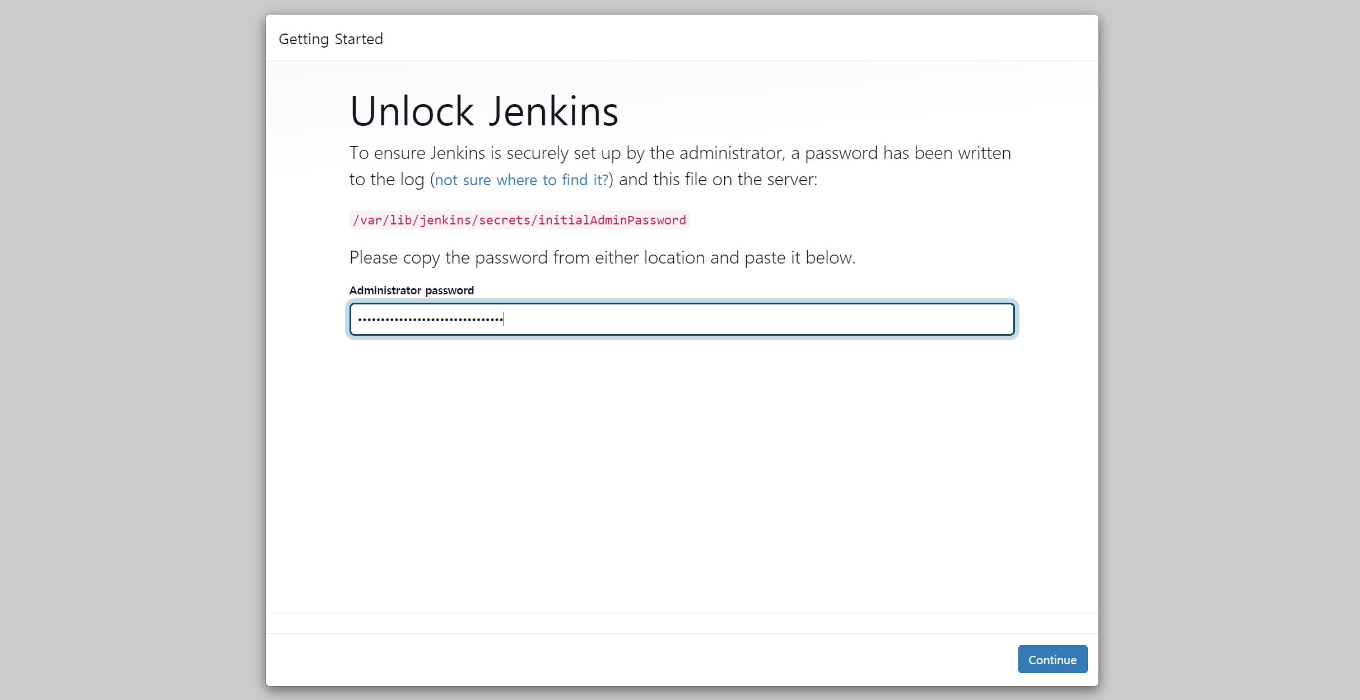This screenshot has height=700, width=1360.
Task: Click the masked password dots in the field
Action: coord(430,320)
